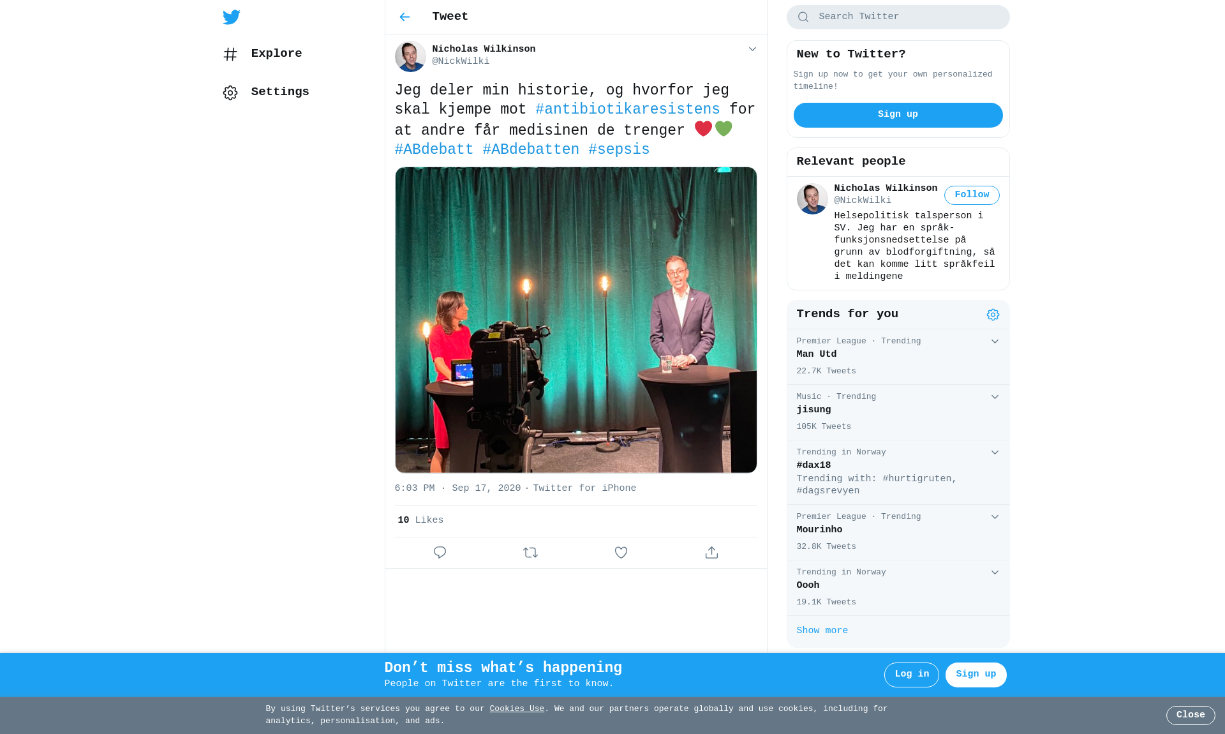The width and height of the screenshot is (1225, 734).
Task: Expand options for Mourinho trend
Action: 995,517
